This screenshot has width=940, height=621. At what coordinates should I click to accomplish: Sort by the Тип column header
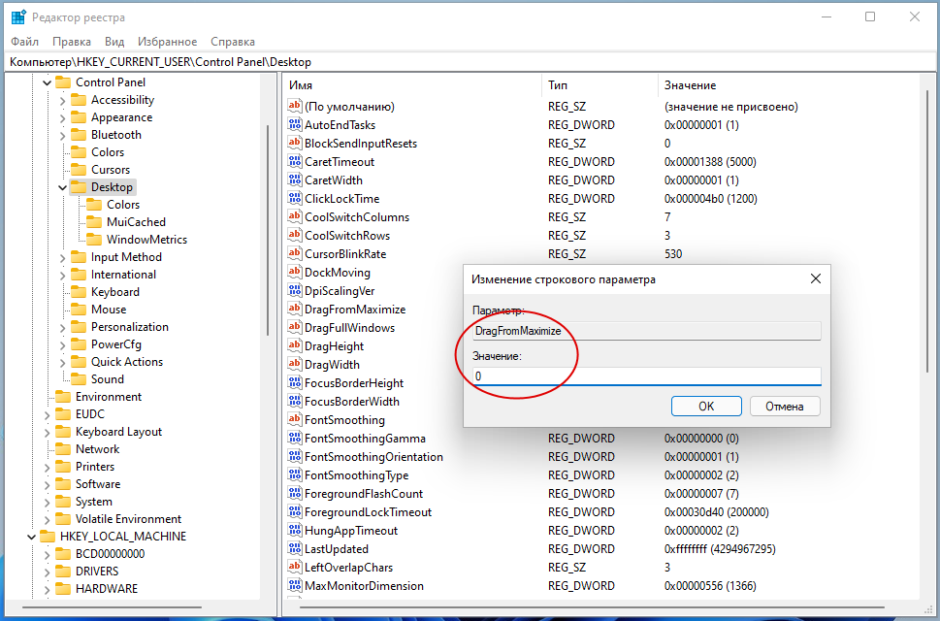click(x=600, y=85)
